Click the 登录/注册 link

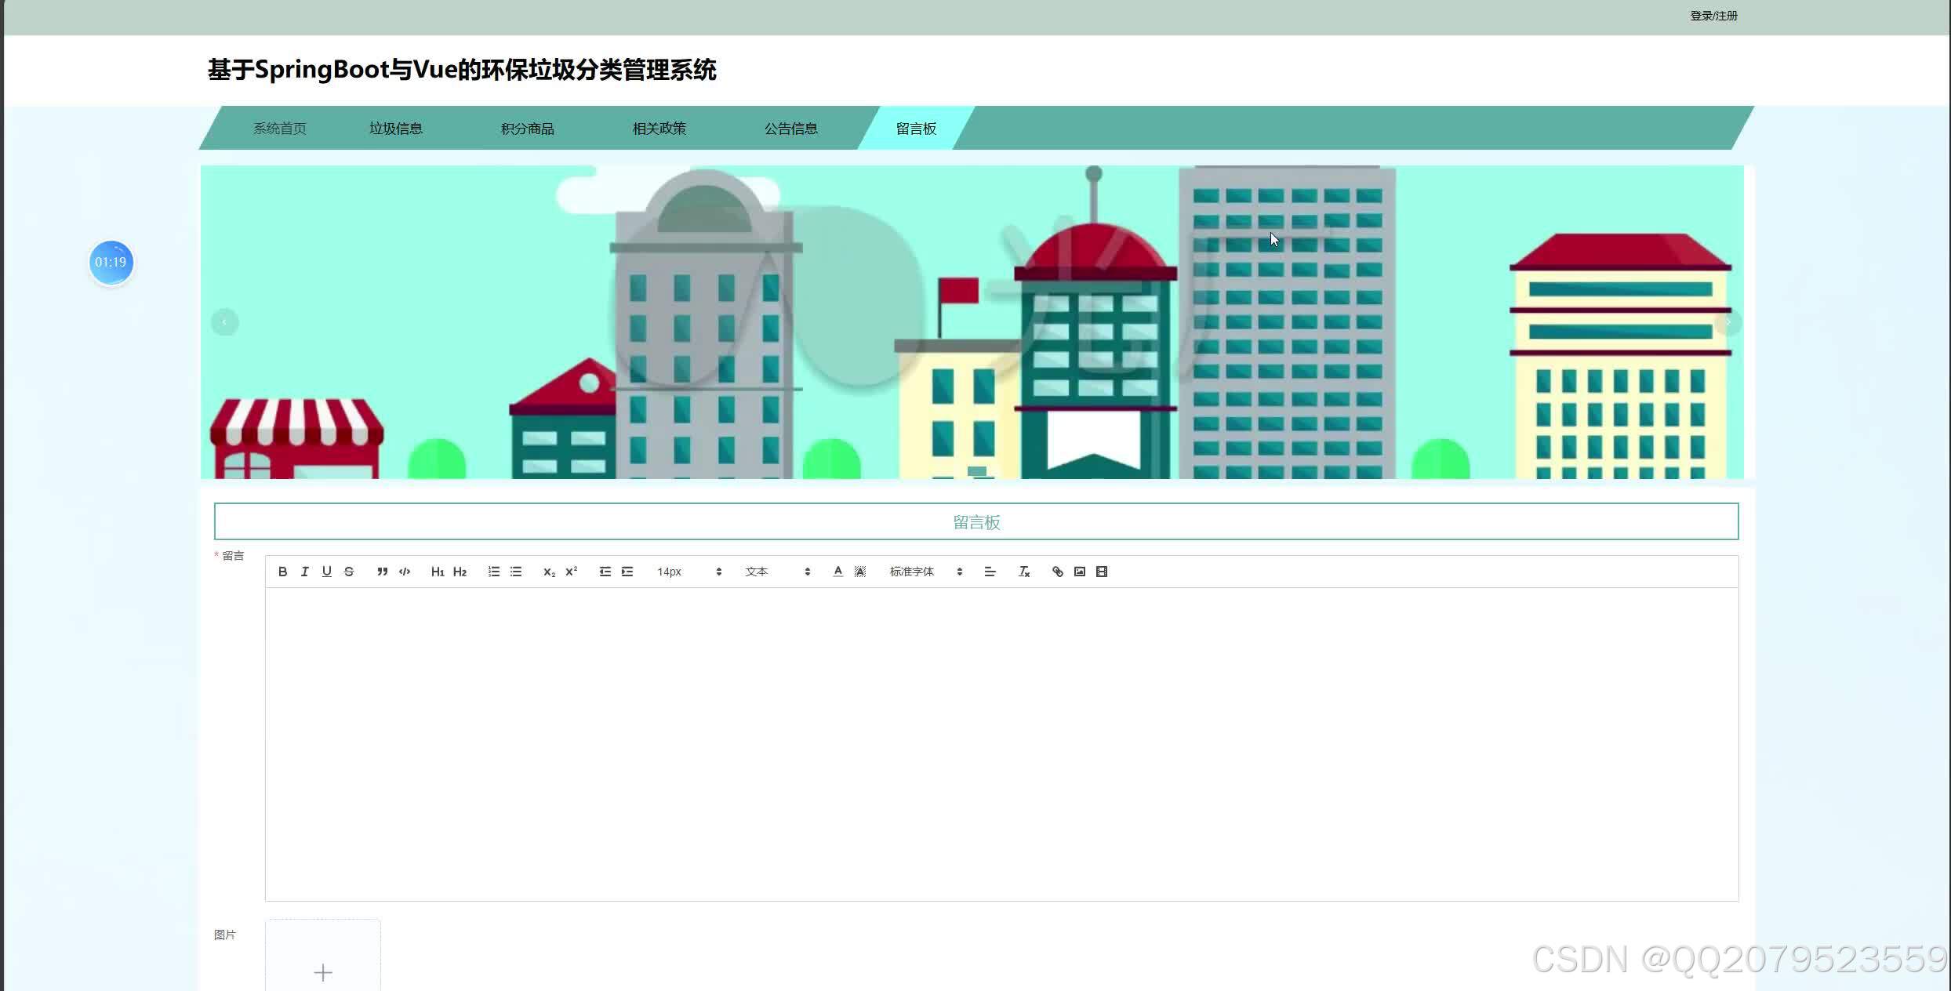click(x=1713, y=16)
